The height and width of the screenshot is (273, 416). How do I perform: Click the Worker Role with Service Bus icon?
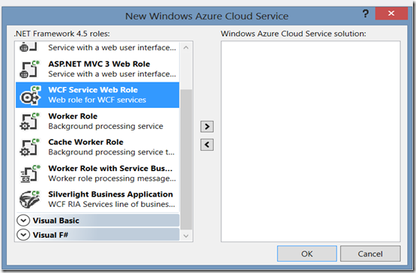coord(30,174)
